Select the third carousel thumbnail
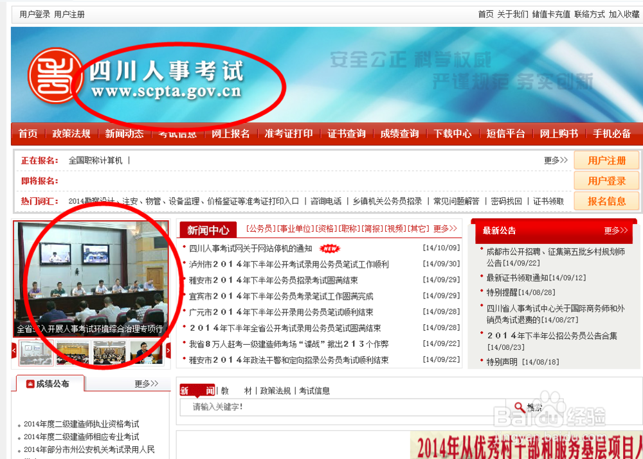 coord(109,352)
